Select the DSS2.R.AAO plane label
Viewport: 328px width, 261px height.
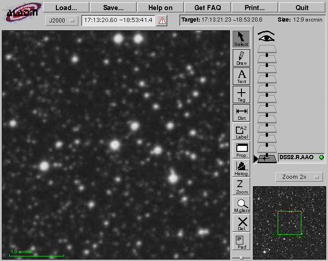tap(296, 157)
